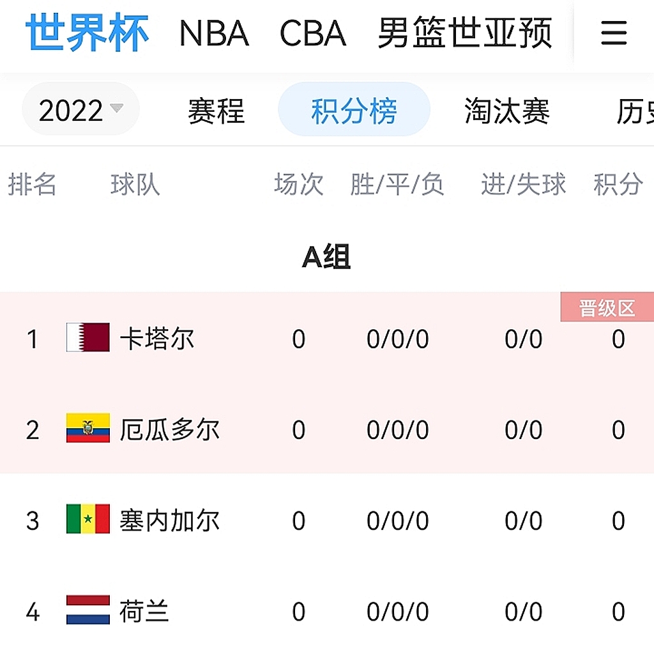Select the 男篮世亚预 tab
Viewport: 654px width, 648px height.
[x=464, y=33]
